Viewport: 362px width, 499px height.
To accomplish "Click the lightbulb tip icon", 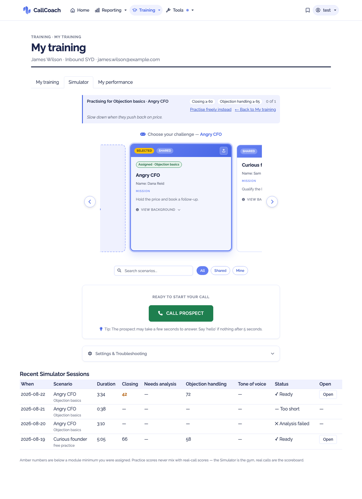I will (101, 329).
